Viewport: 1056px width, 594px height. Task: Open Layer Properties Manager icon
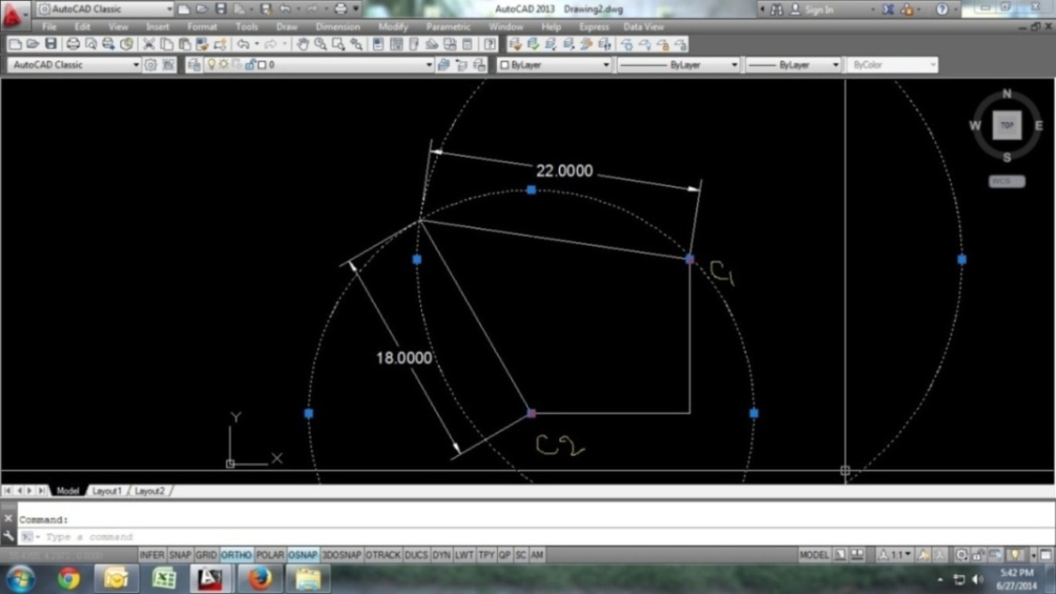click(195, 65)
